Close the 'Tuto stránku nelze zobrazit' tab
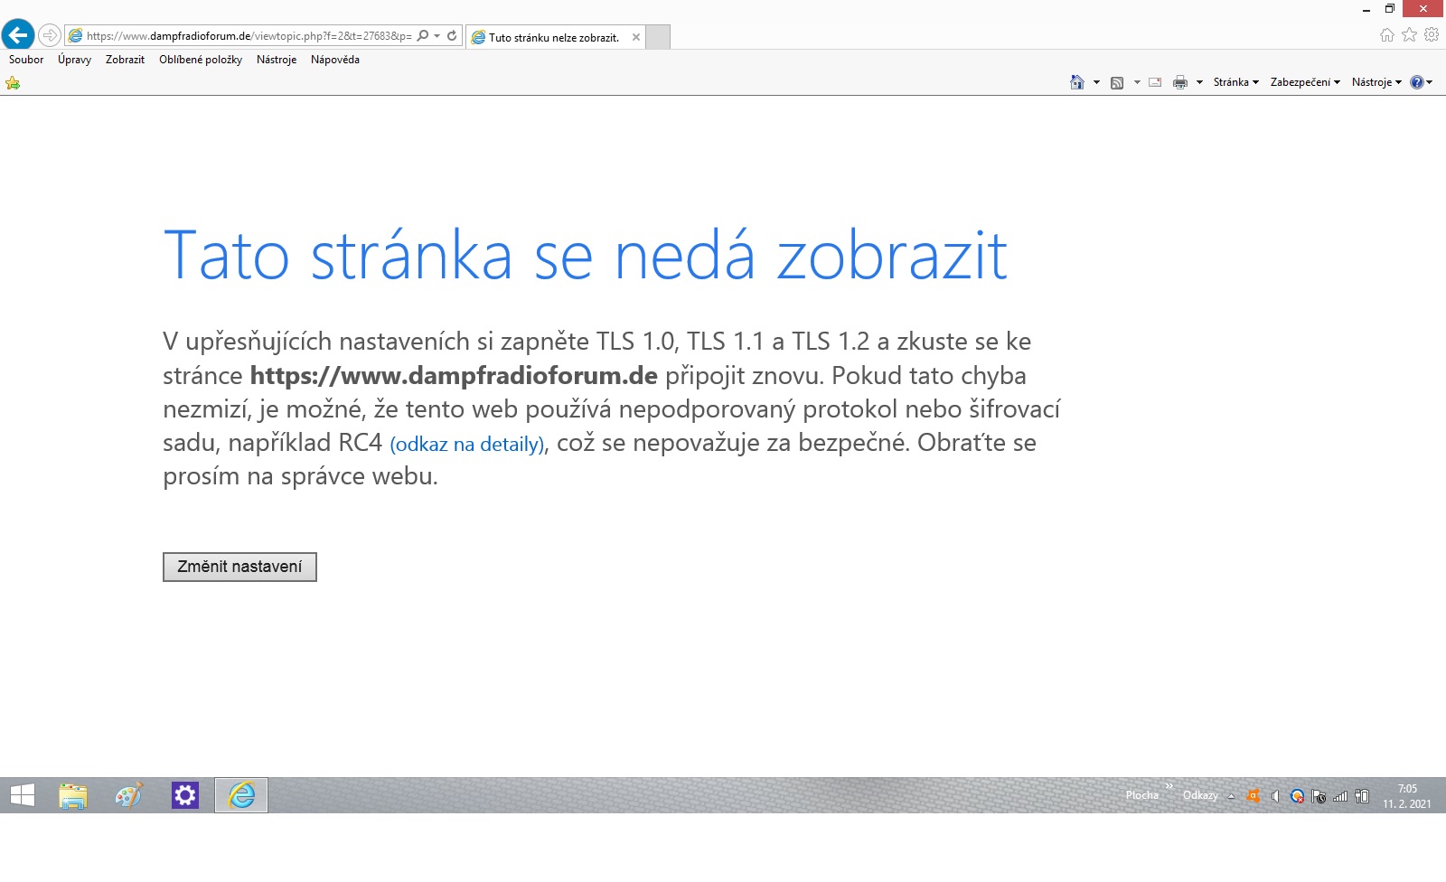This screenshot has height=882, width=1446. coord(636,37)
